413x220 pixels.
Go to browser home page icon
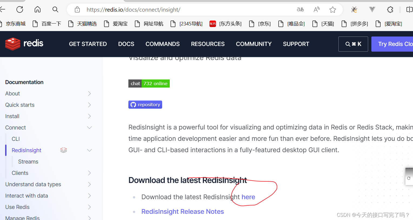tap(38, 10)
